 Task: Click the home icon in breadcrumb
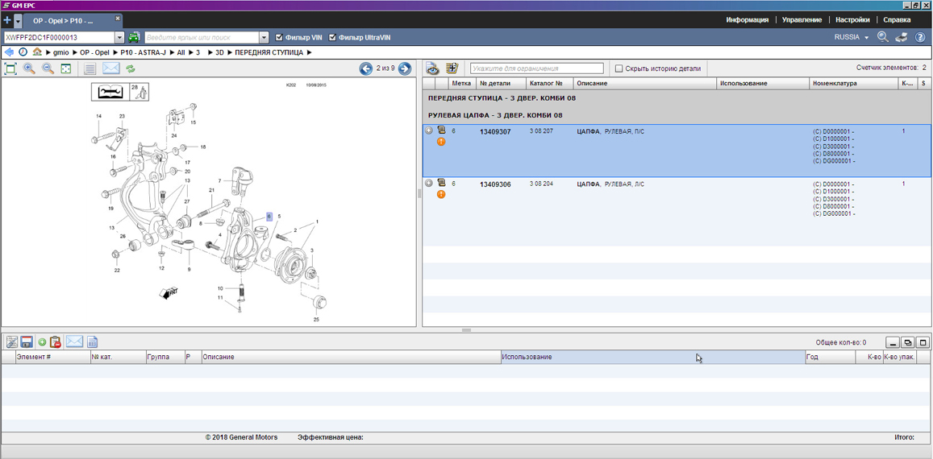pos(37,52)
